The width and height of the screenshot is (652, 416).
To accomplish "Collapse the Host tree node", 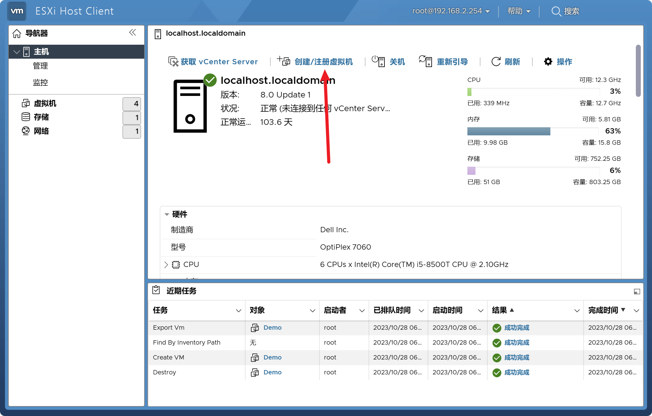I will pyautogui.click(x=17, y=52).
